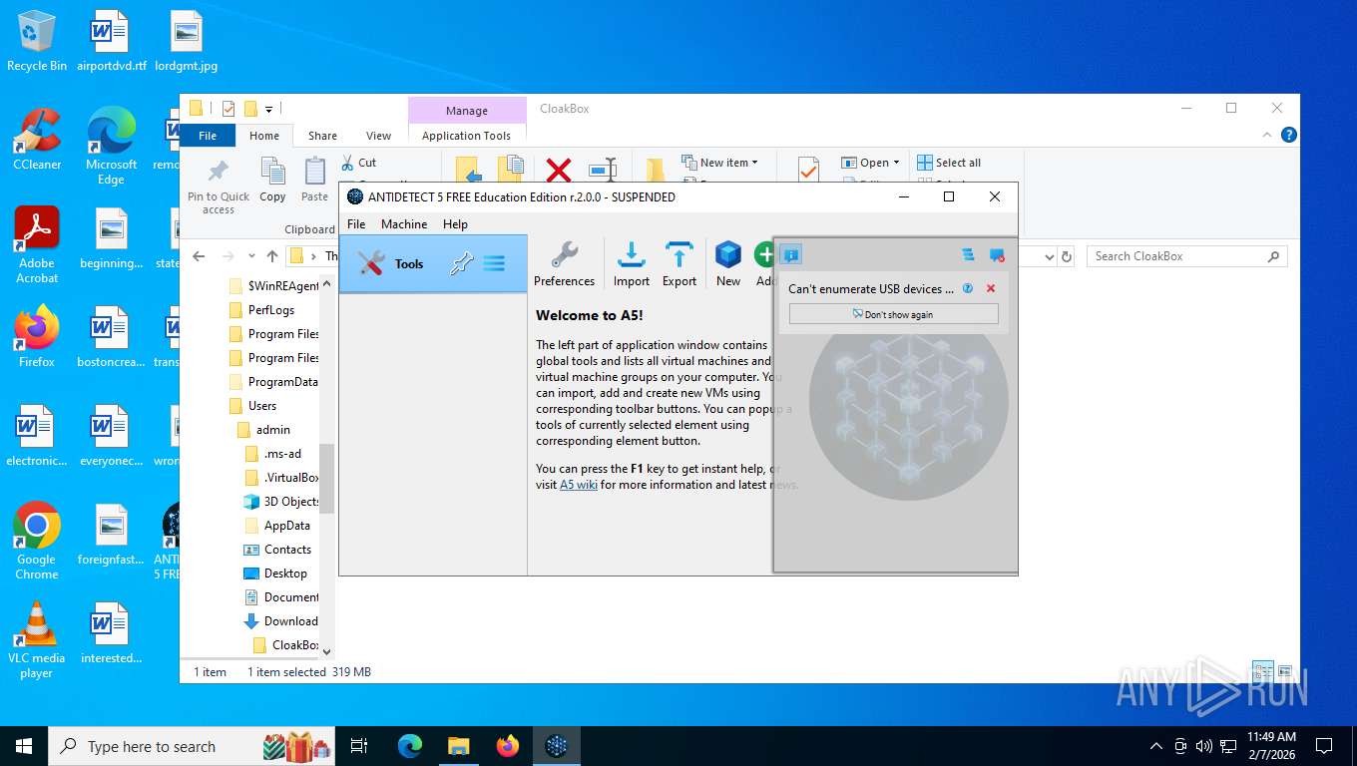The width and height of the screenshot is (1357, 766).
Task: Click the Cut command in Explorer ribbon
Action: 358,163
